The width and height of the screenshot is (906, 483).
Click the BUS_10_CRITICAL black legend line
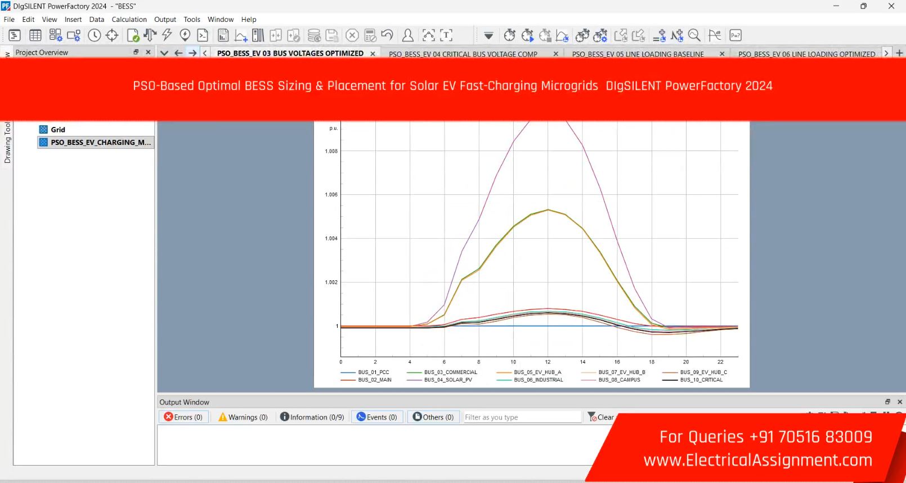(x=670, y=380)
